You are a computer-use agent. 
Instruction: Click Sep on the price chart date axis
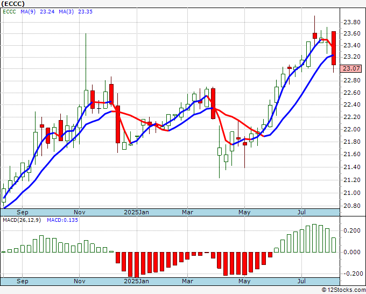[x=23, y=213]
